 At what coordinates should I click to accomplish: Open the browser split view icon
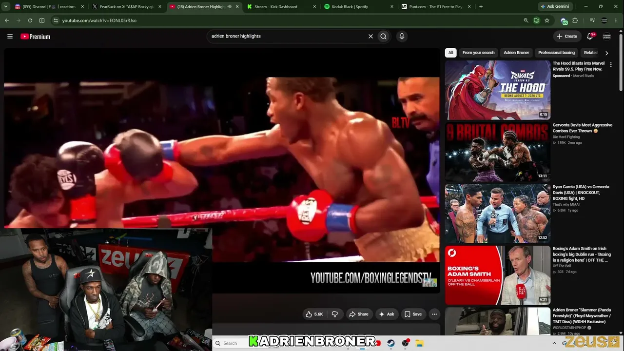pos(42,20)
